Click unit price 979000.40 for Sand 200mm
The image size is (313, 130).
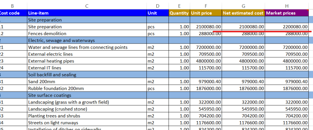click(x=206, y=82)
